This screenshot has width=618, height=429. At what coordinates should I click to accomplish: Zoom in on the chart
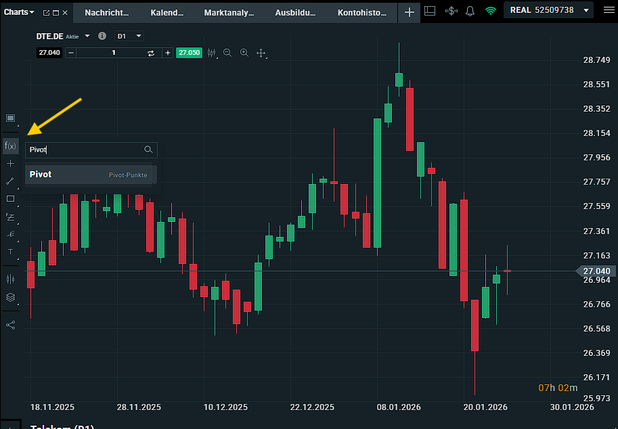244,53
